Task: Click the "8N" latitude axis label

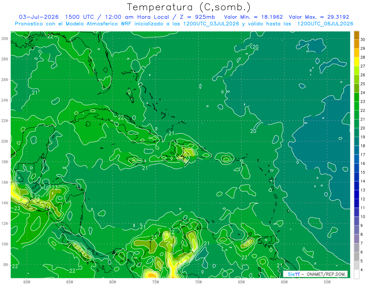Action: 6,264
